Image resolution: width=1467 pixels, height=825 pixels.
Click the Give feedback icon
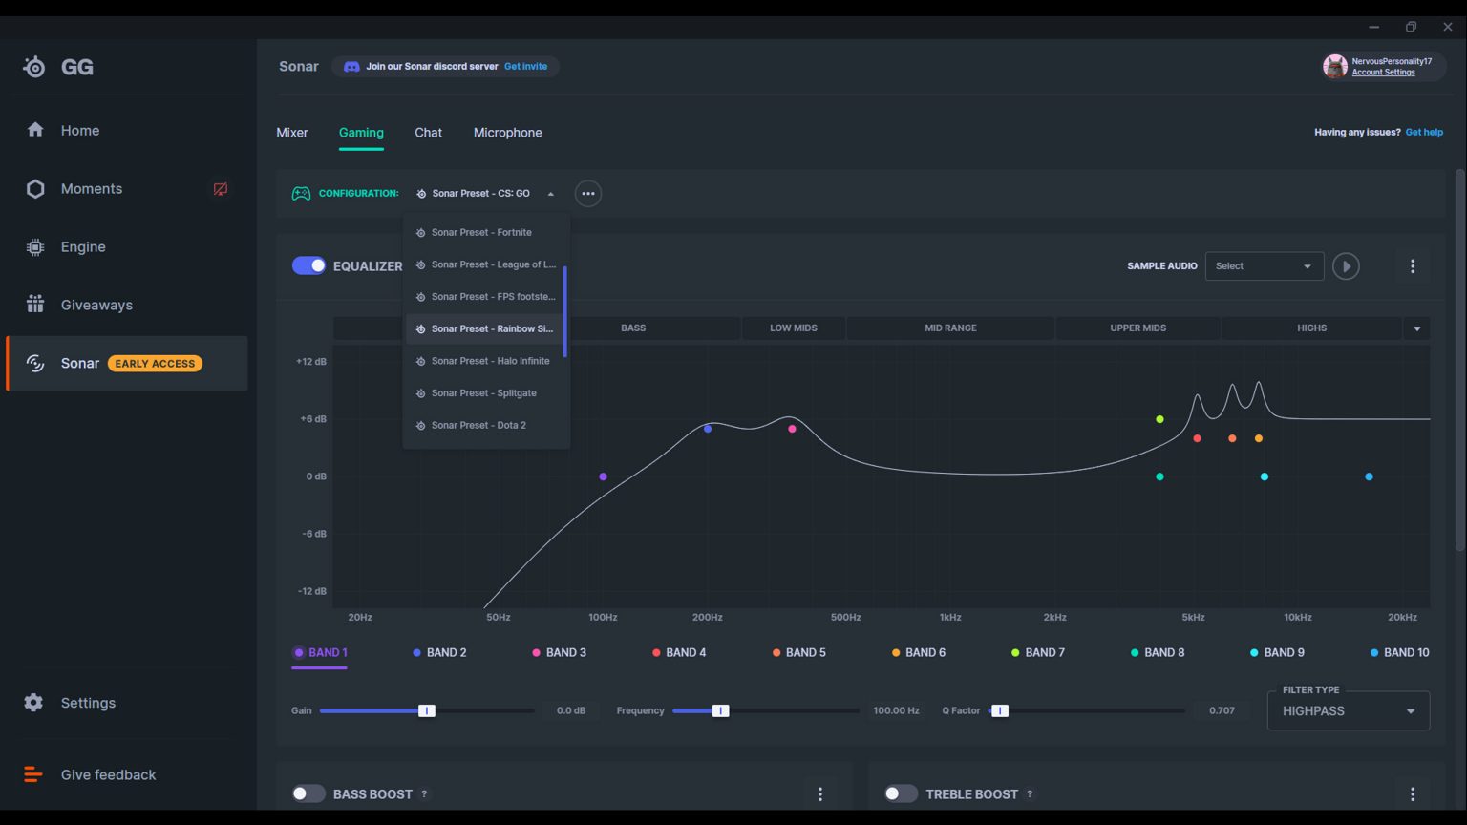[x=33, y=774]
